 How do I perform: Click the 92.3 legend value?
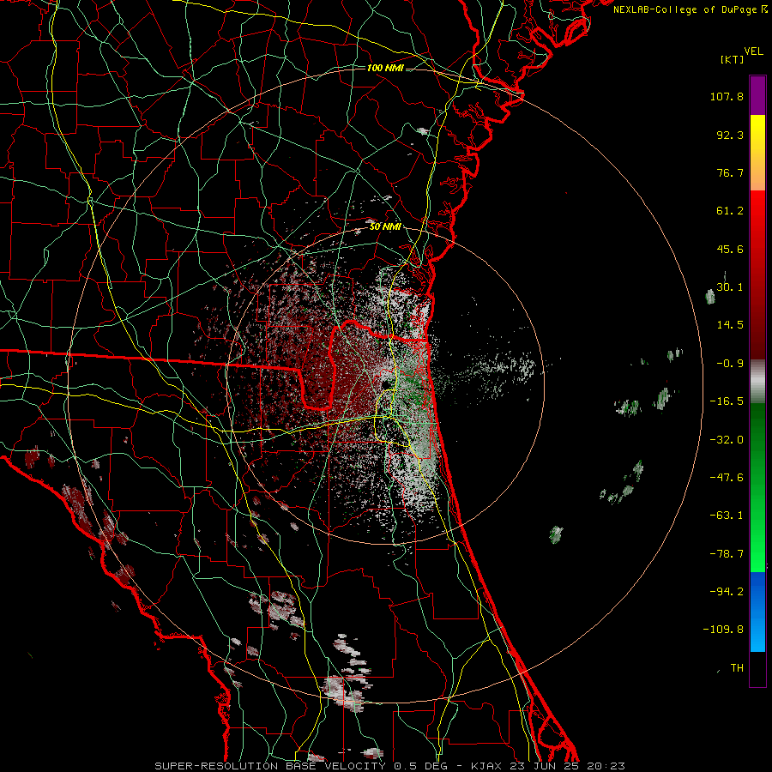(x=730, y=135)
